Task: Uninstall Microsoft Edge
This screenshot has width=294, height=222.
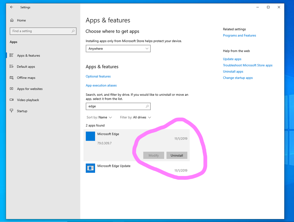Action: [x=177, y=155]
